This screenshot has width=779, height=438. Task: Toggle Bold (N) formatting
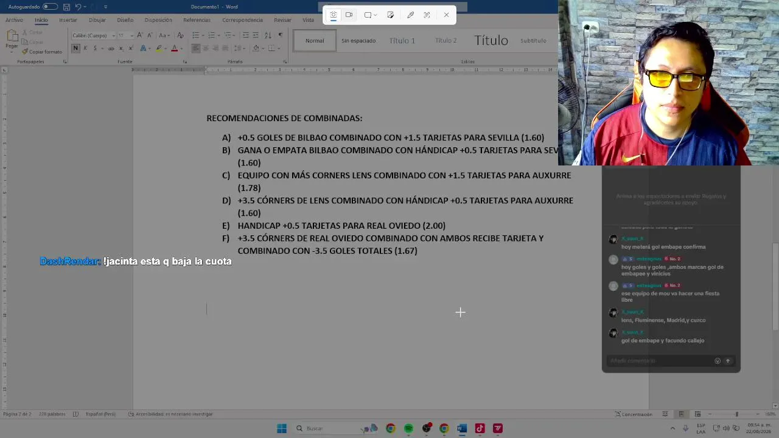75,48
